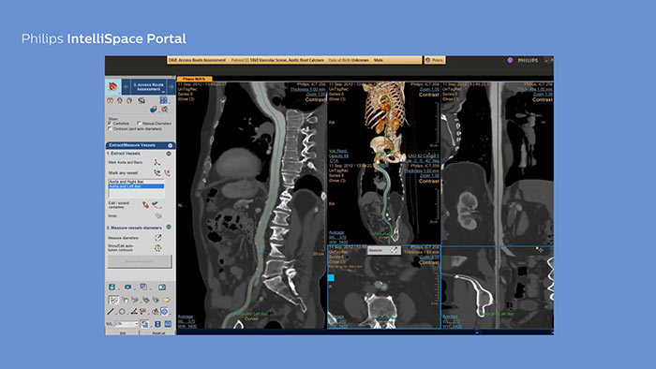Select the text annotation label tool

(143, 312)
